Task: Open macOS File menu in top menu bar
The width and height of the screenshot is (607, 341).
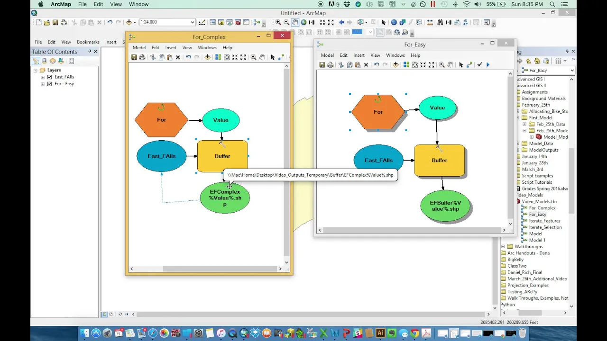Action: pyautogui.click(x=83, y=4)
